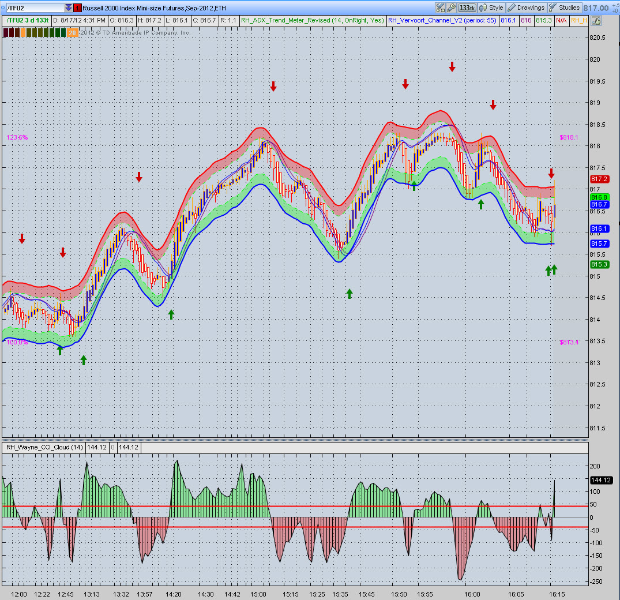Viewport: 620px width, 600px height.
Task: Click the blue 816.1 price axis bubble
Action: pos(599,228)
